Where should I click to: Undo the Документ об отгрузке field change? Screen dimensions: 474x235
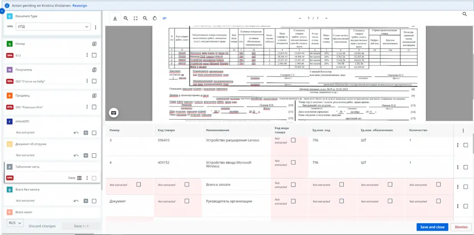[x=76, y=155]
